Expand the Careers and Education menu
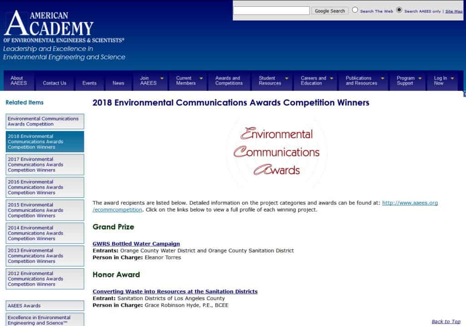 pyautogui.click(x=332, y=78)
